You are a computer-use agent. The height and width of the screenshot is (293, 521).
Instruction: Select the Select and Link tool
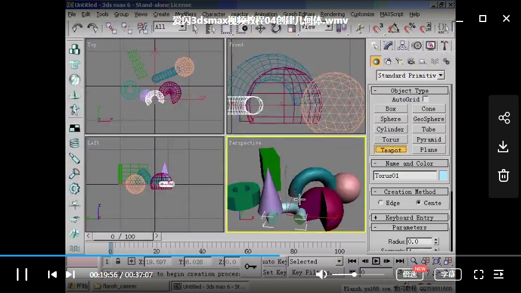click(111, 28)
